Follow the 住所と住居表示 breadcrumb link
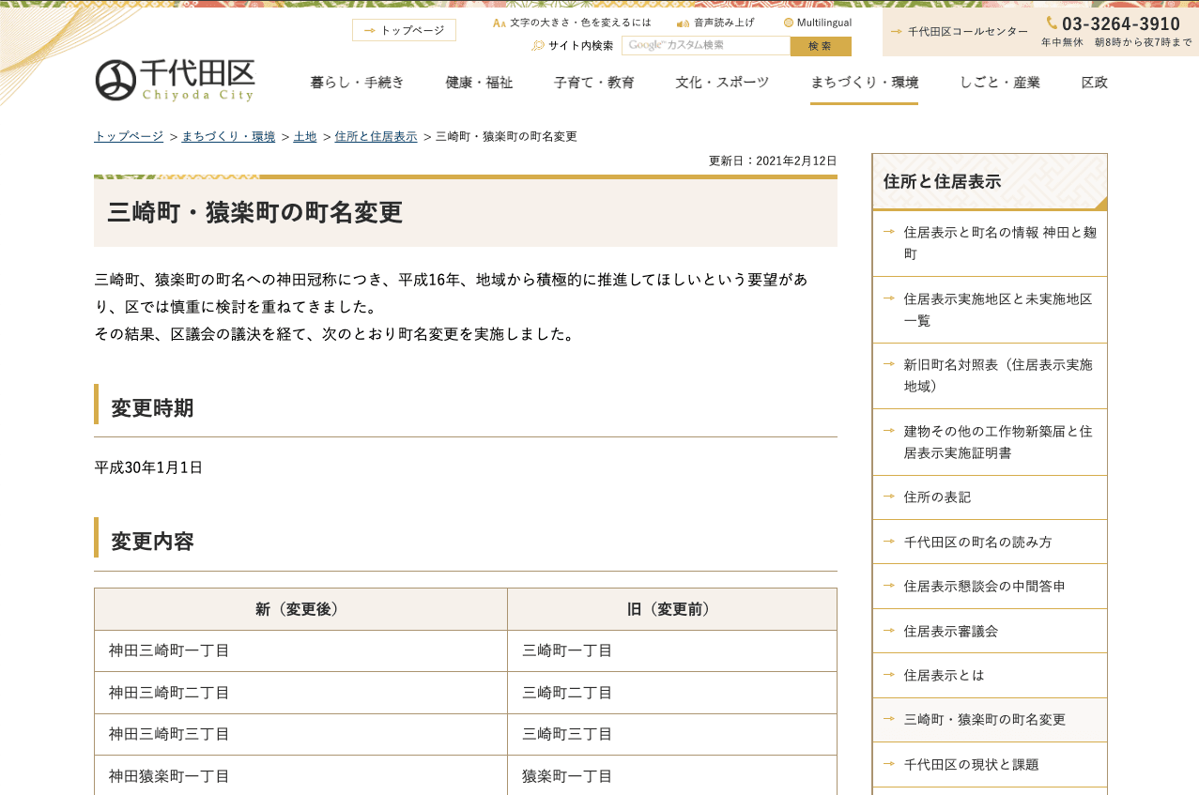Image resolution: width=1199 pixels, height=795 pixels. [x=376, y=137]
